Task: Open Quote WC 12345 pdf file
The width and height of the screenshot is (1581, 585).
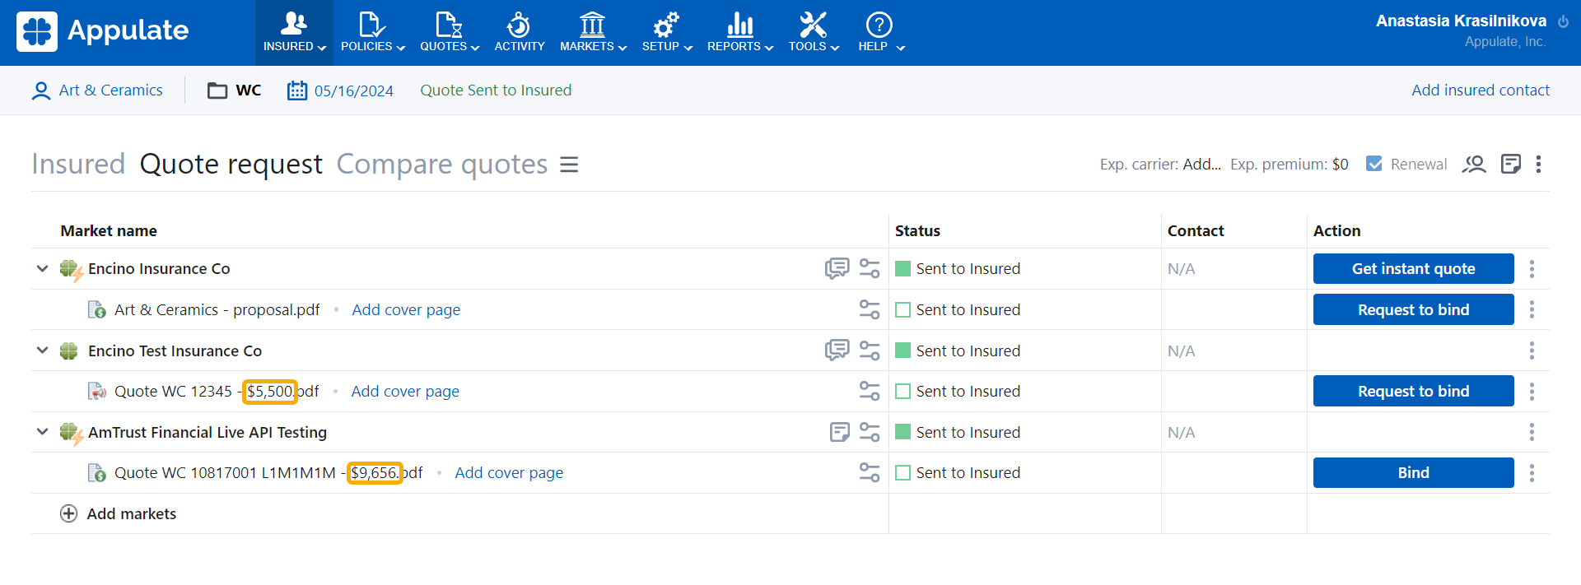Action: [x=217, y=391]
